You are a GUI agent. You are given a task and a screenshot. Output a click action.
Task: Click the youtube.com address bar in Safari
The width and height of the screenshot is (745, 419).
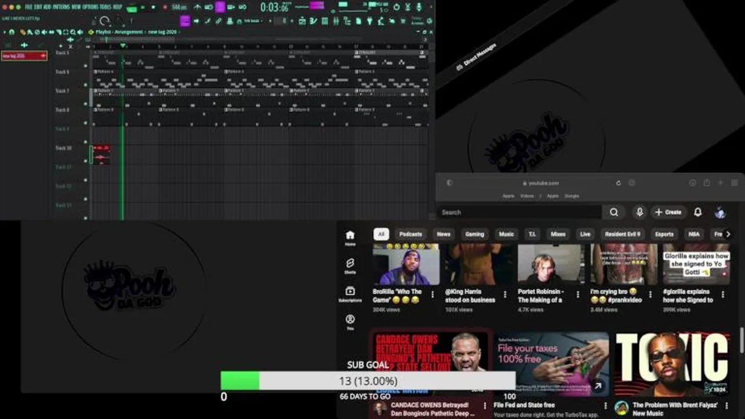tap(541, 183)
